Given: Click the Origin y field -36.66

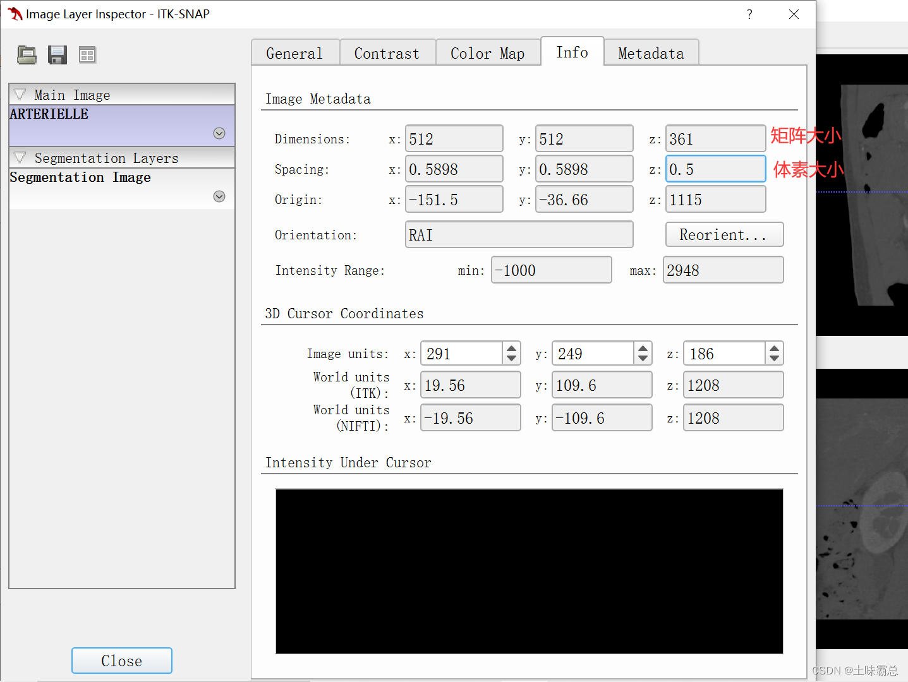Looking at the screenshot, I should point(584,200).
